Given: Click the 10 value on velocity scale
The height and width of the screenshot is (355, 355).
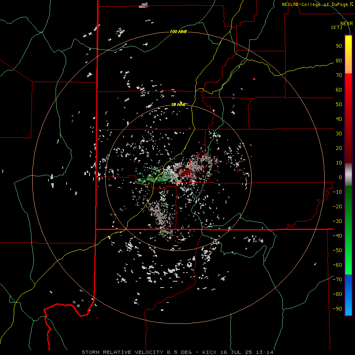Looking at the screenshot, I should (339, 163).
